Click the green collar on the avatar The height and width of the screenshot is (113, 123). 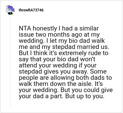10,14
